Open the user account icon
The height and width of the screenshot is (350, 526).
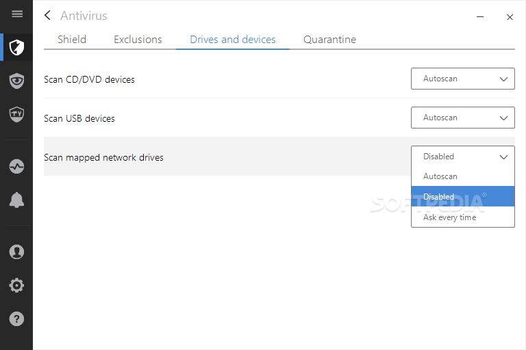click(16, 252)
